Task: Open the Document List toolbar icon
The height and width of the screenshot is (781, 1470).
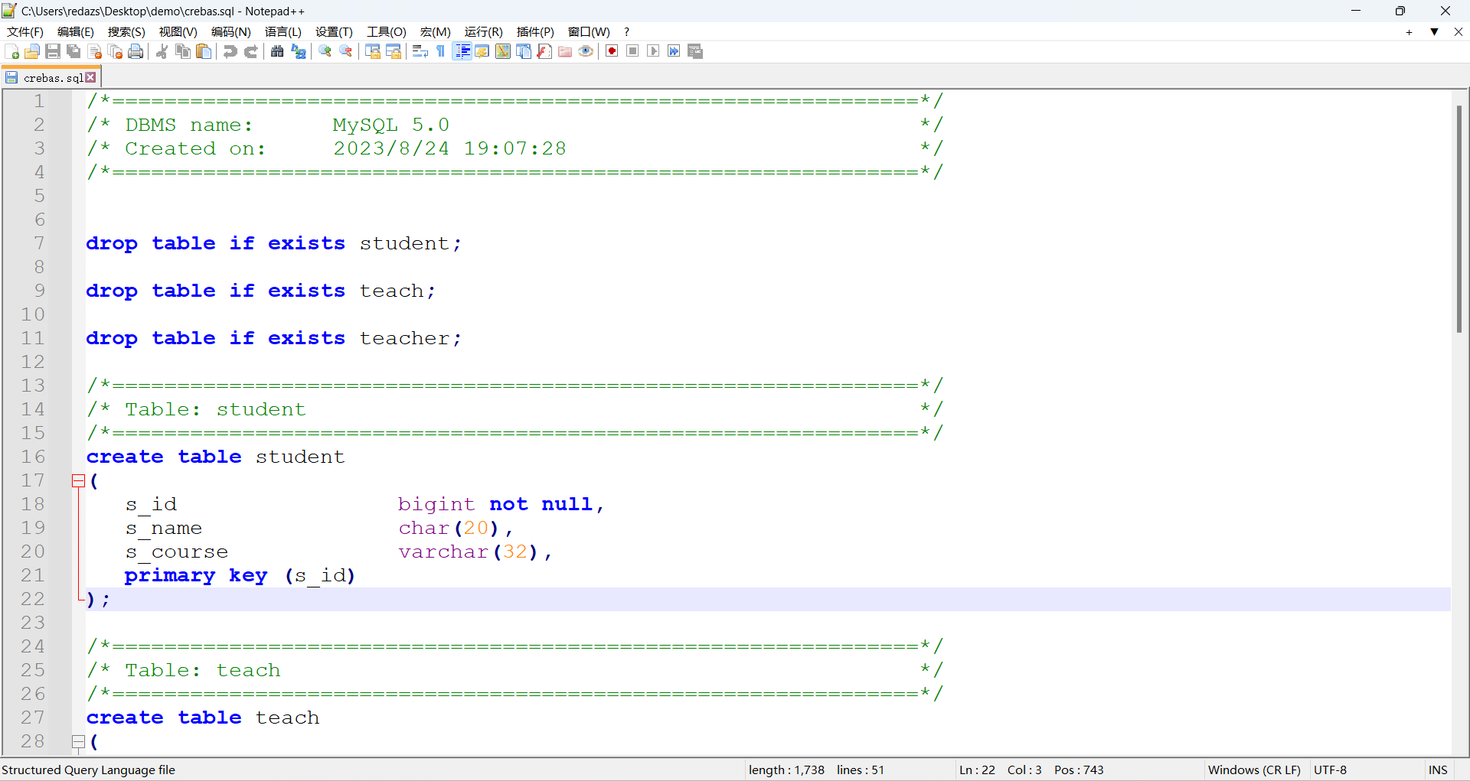Action: coord(524,51)
